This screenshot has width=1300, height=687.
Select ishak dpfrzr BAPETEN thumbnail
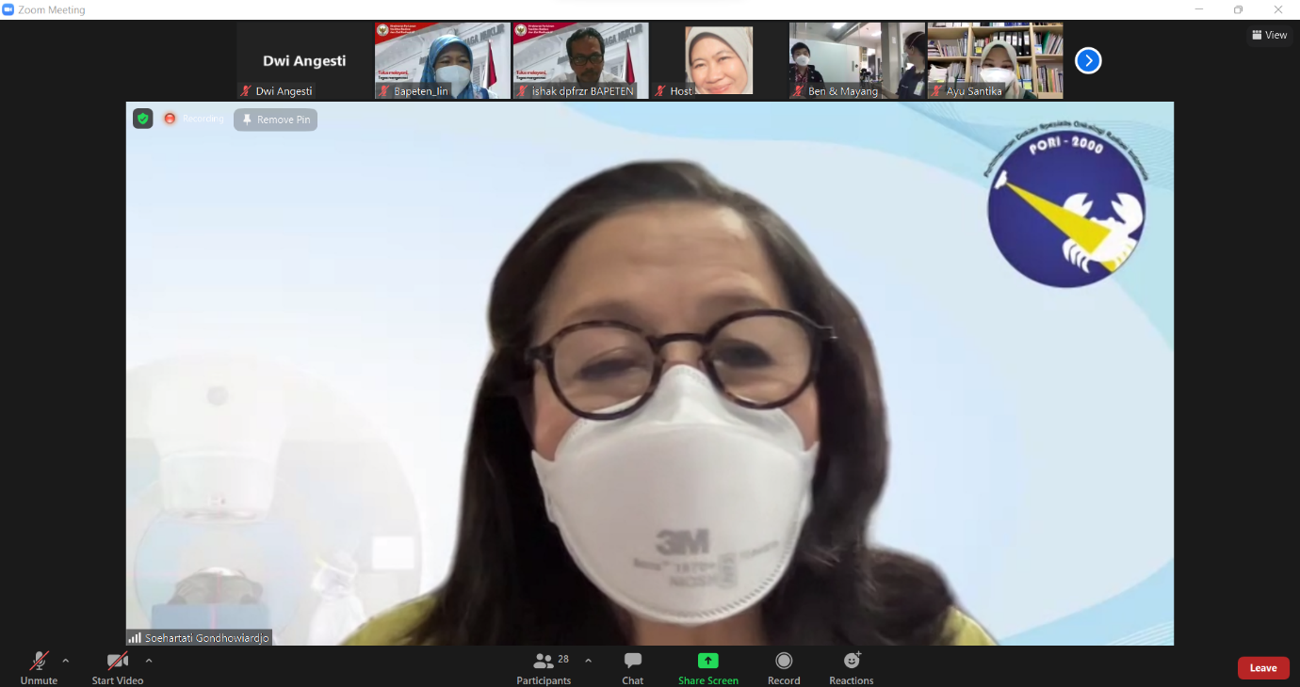click(x=581, y=61)
